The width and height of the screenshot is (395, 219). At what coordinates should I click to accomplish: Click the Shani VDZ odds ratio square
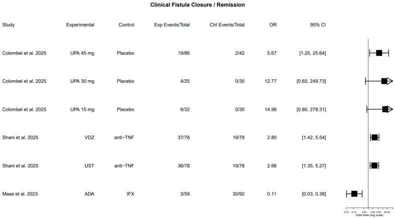pos(374,137)
